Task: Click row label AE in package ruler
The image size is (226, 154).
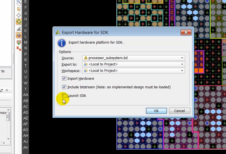Action: [x=26, y=118]
